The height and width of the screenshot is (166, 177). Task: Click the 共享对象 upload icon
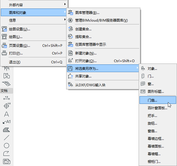click(x=70, y=76)
